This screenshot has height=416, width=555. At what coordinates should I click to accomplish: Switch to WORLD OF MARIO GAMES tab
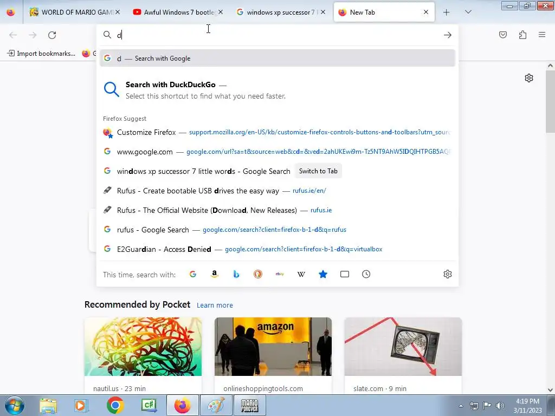click(x=74, y=12)
